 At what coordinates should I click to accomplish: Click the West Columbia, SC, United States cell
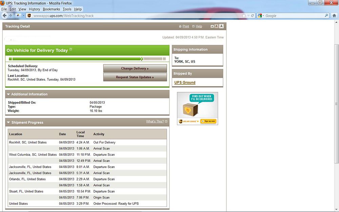[x=33, y=155]
